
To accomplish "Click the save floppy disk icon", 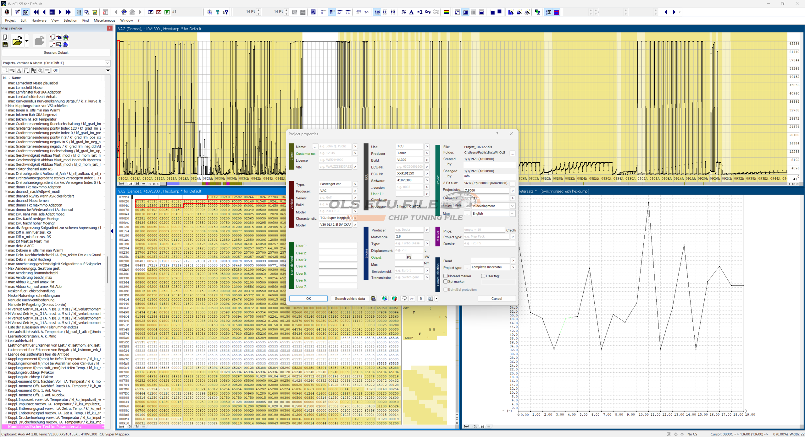I will (5, 44).
